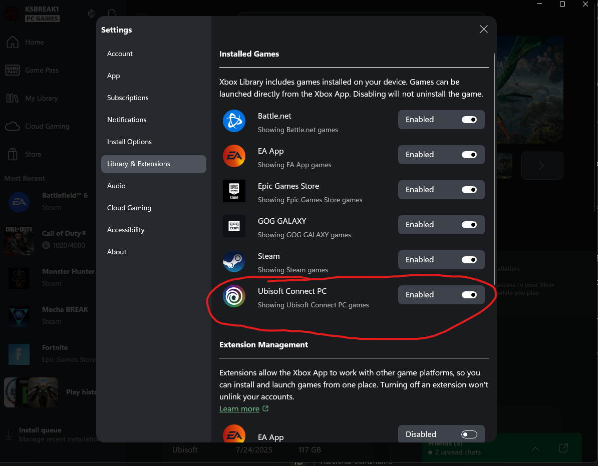Open Account settings section

[x=153, y=54]
